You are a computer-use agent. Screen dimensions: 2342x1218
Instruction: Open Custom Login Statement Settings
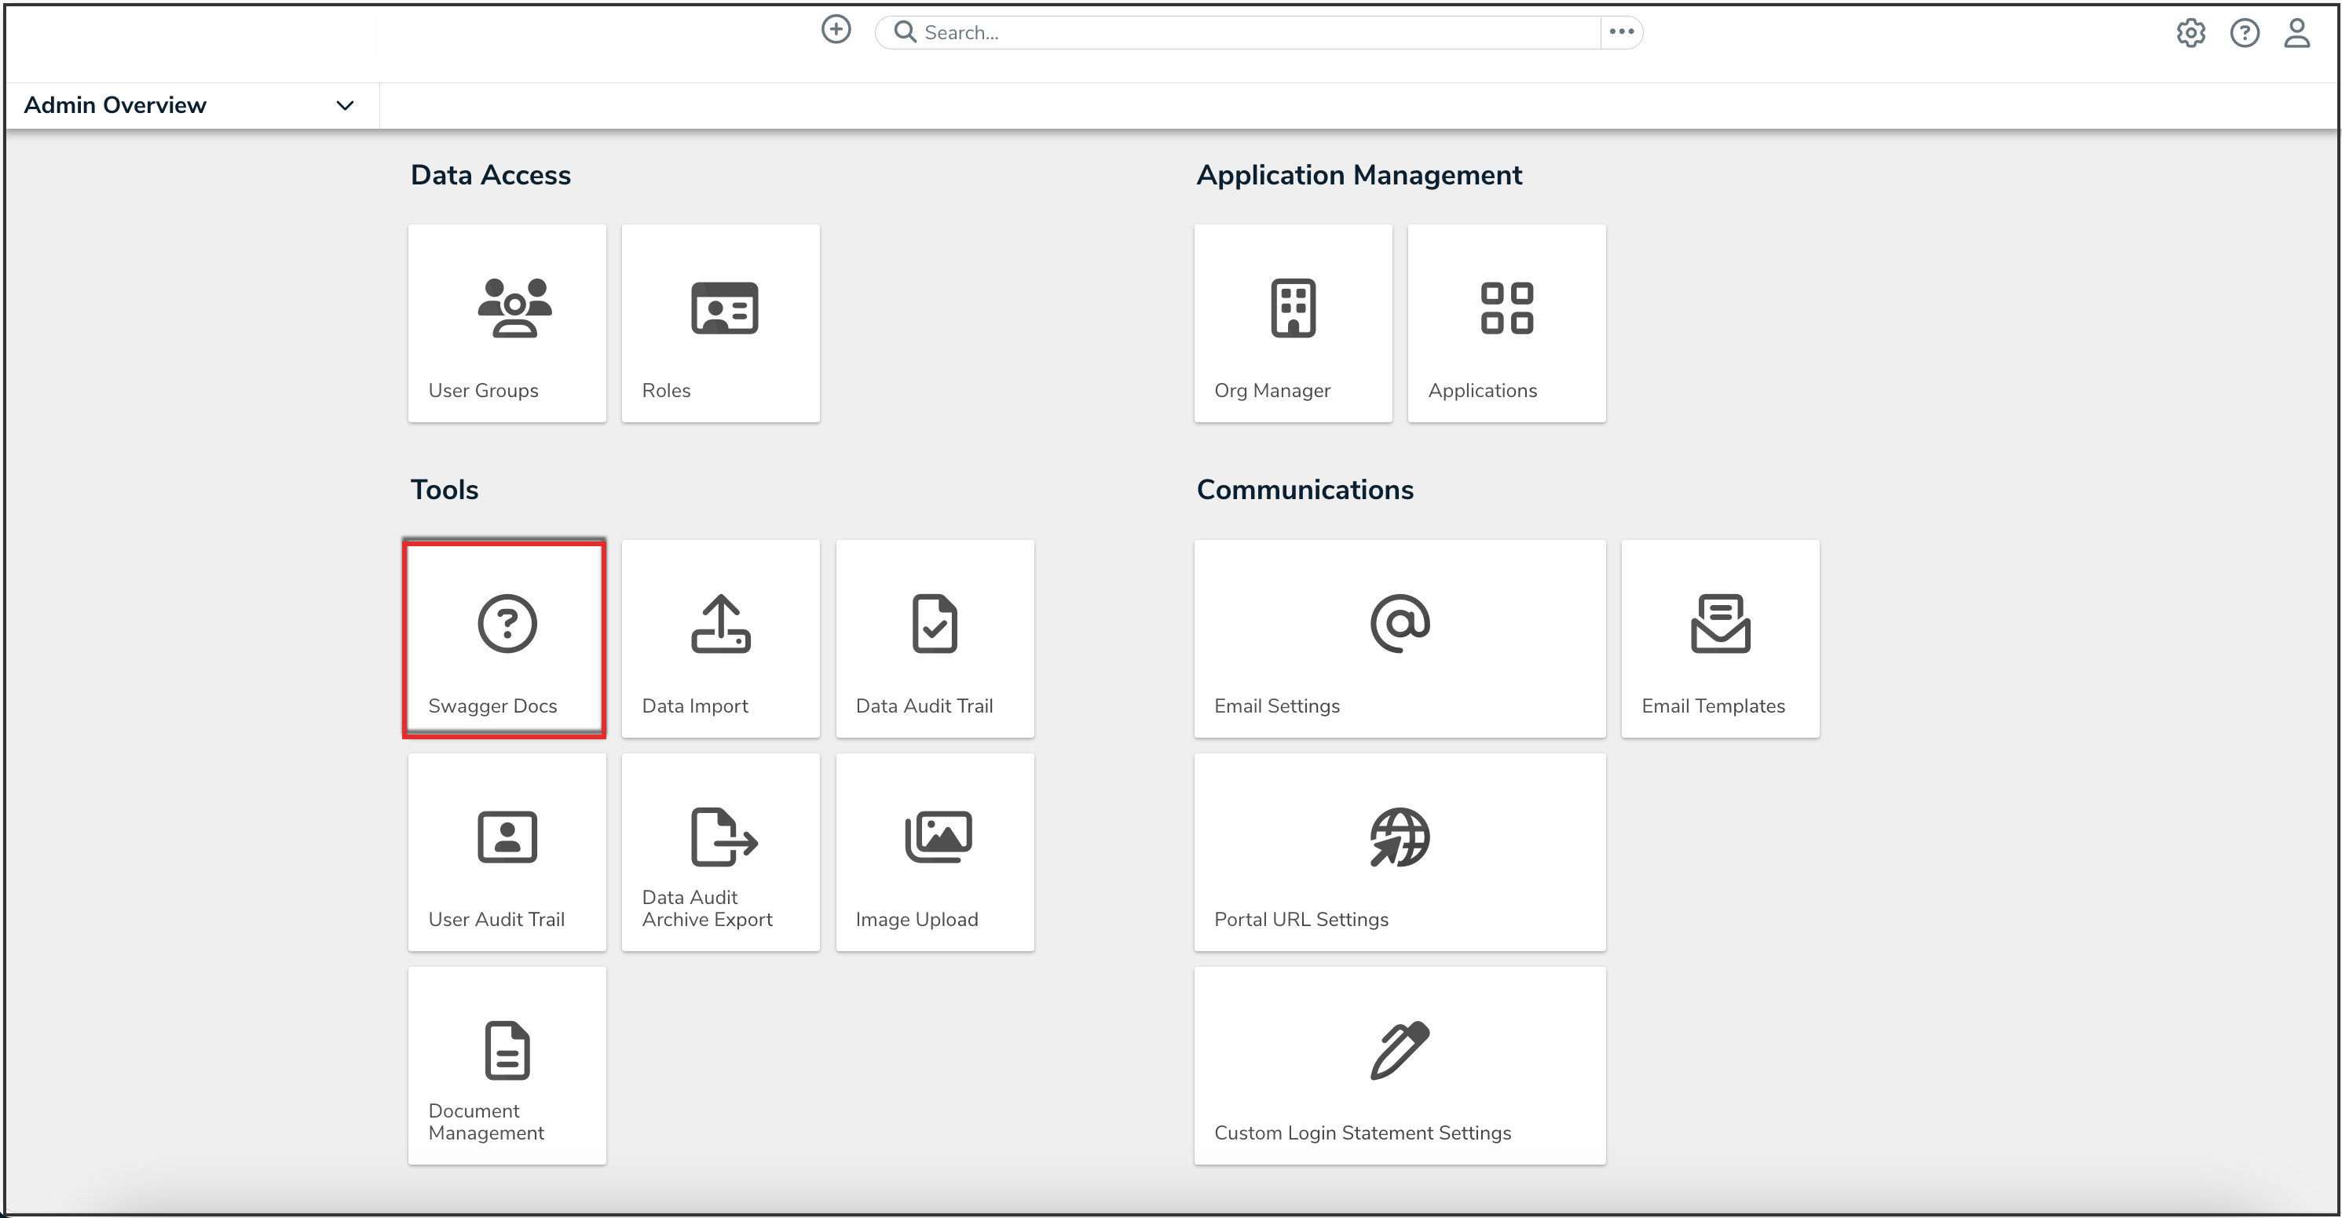tap(1400, 1066)
